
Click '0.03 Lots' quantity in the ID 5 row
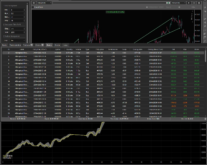[x=69, y=60]
